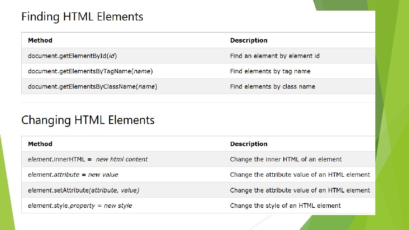Image resolution: width=409 pixels, height=230 pixels.
Task: Click 'Change the inner HTML of an element'
Action: [x=286, y=159]
